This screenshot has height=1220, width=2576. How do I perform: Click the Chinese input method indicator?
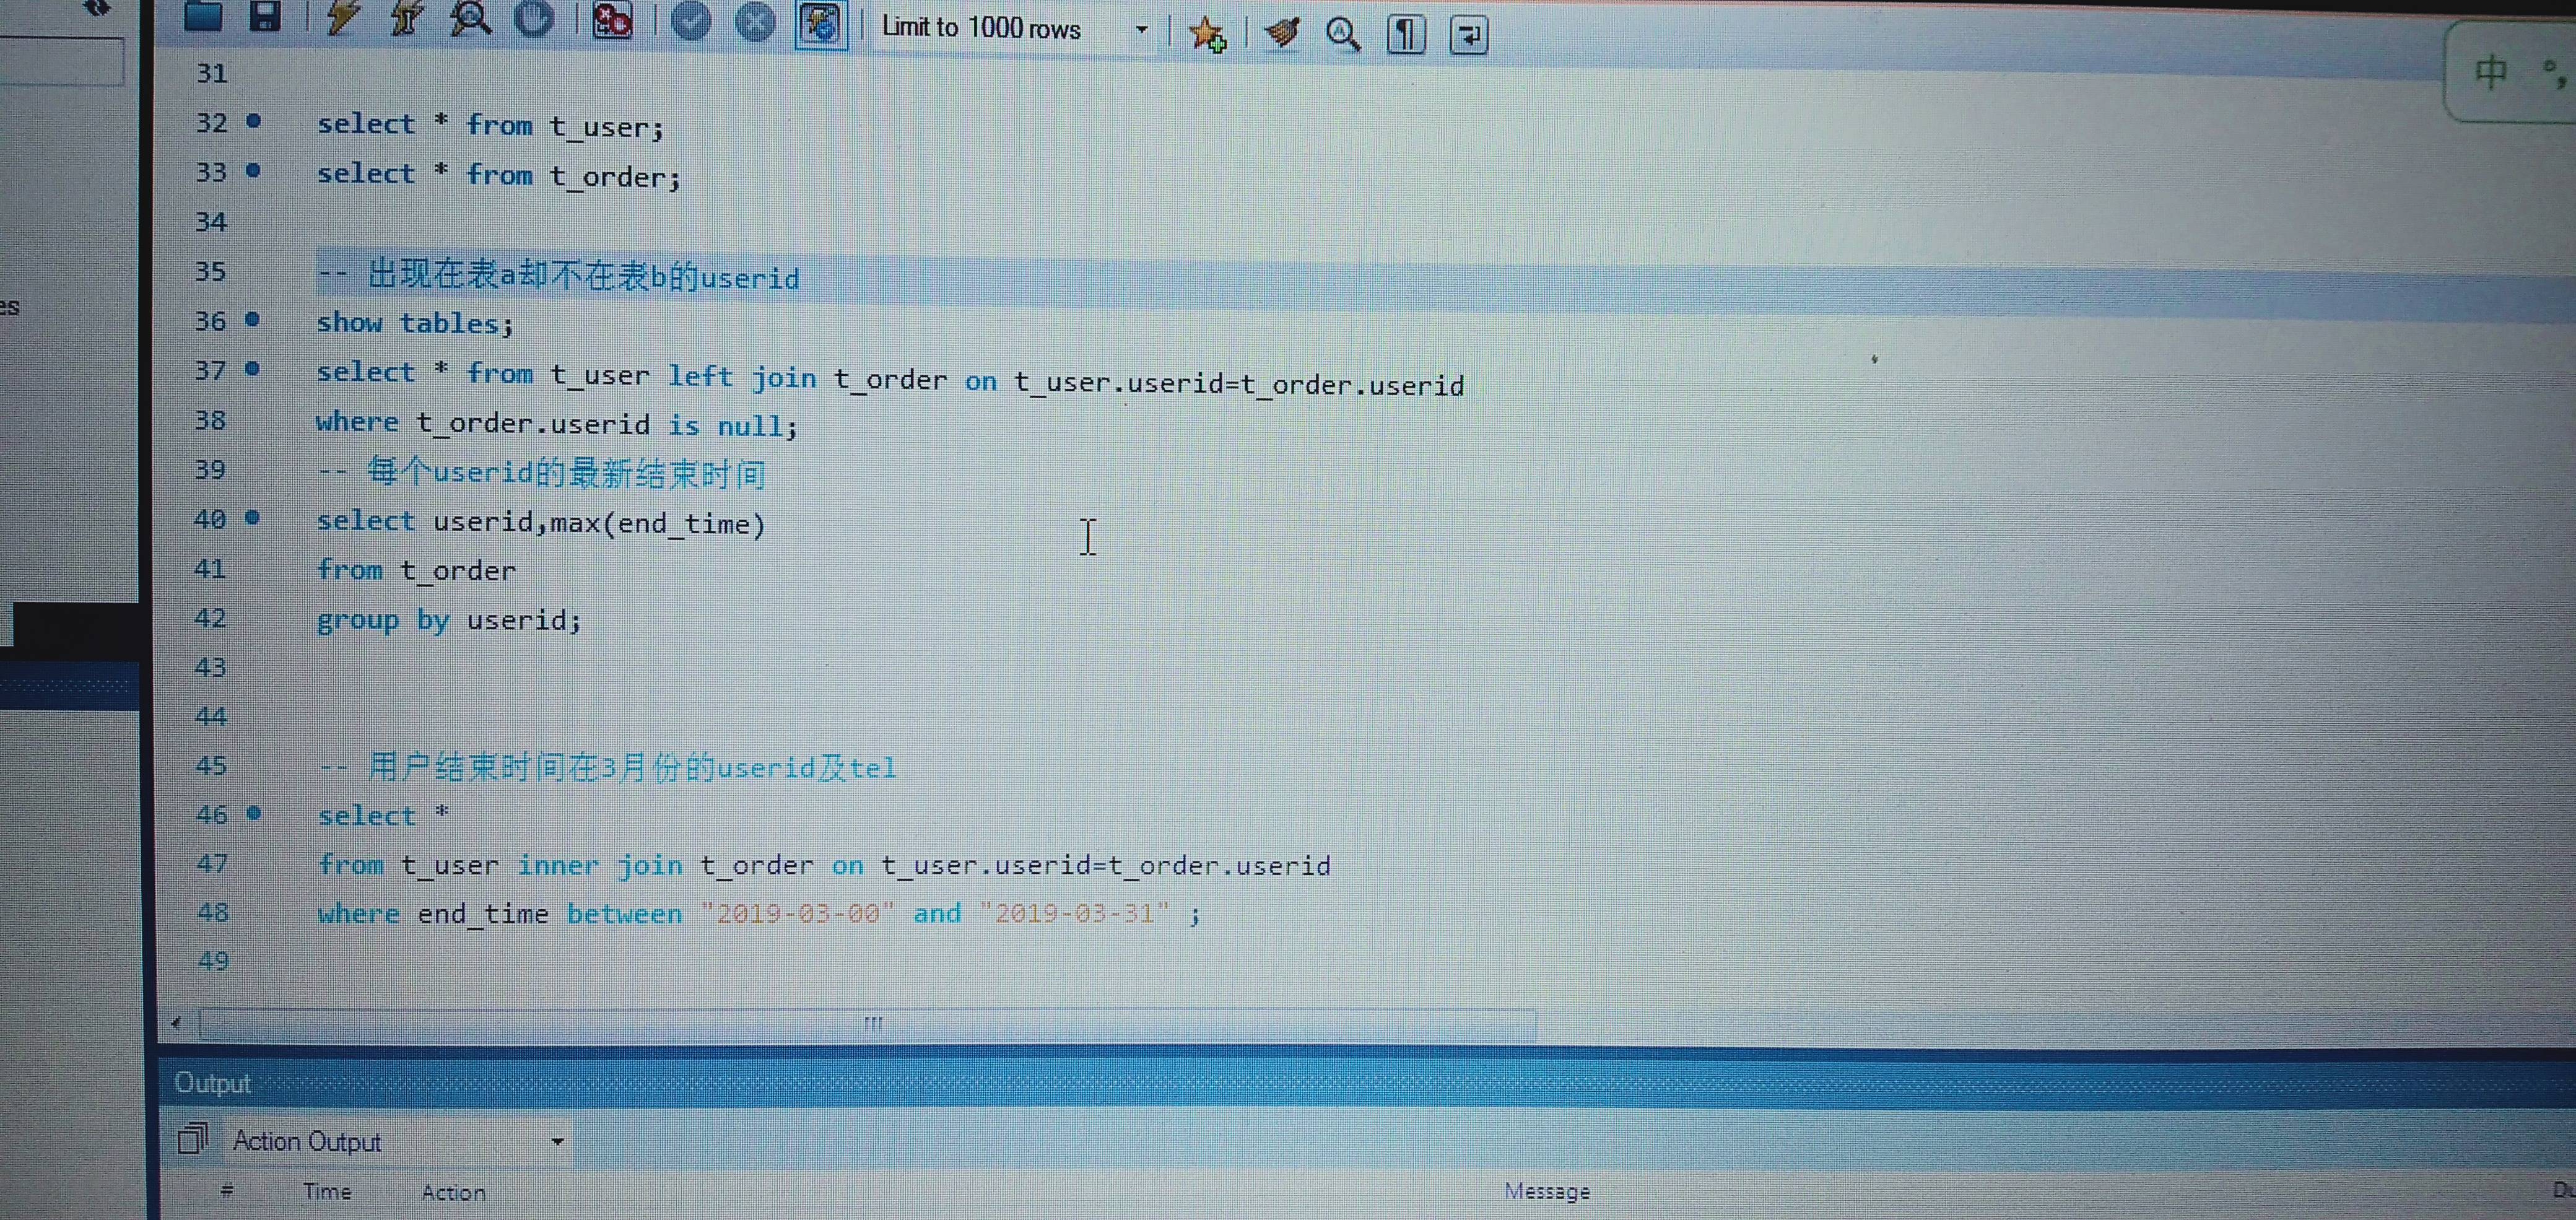tap(2490, 72)
